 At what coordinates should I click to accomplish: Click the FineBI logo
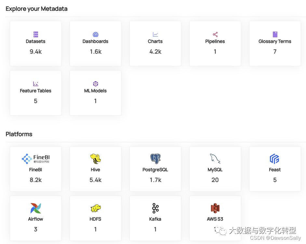click(35, 158)
